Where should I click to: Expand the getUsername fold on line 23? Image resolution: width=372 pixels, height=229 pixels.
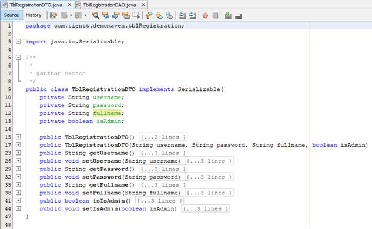18,153
